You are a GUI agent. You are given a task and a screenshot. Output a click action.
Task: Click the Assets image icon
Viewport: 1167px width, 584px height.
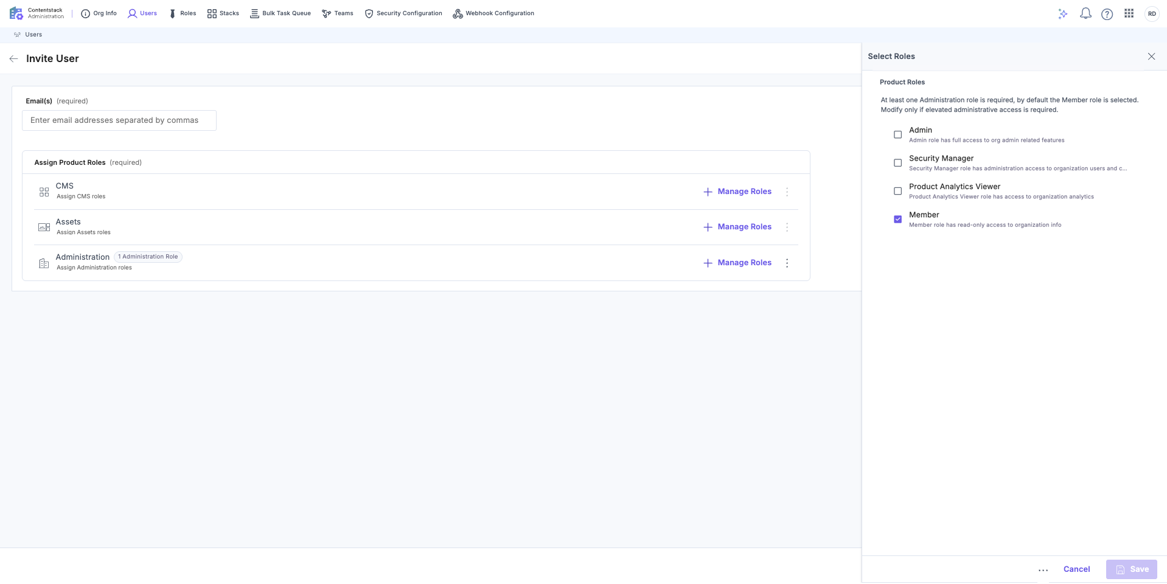pos(44,228)
